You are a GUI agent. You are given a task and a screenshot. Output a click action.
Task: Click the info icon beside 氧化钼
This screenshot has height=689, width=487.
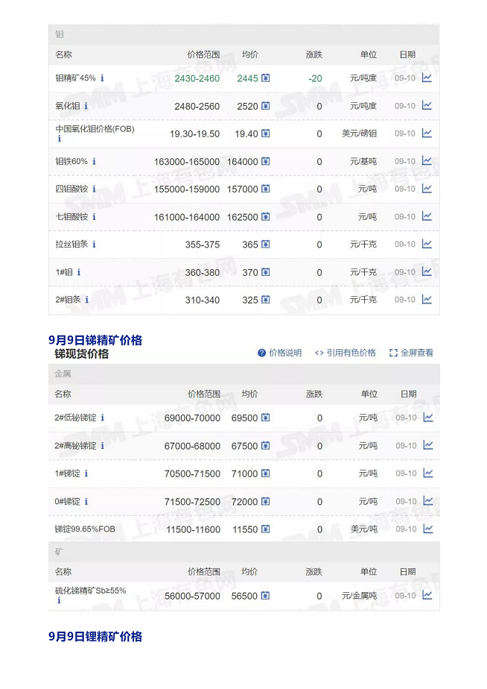click(x=86, y=106)
